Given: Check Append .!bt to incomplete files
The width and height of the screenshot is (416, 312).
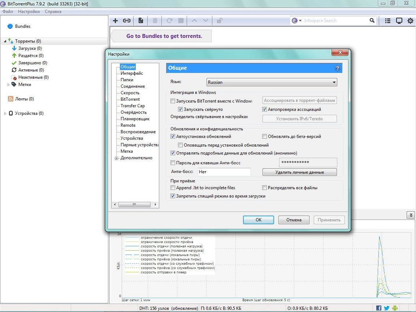Looking at the screenshot, I should click(173, 188).
